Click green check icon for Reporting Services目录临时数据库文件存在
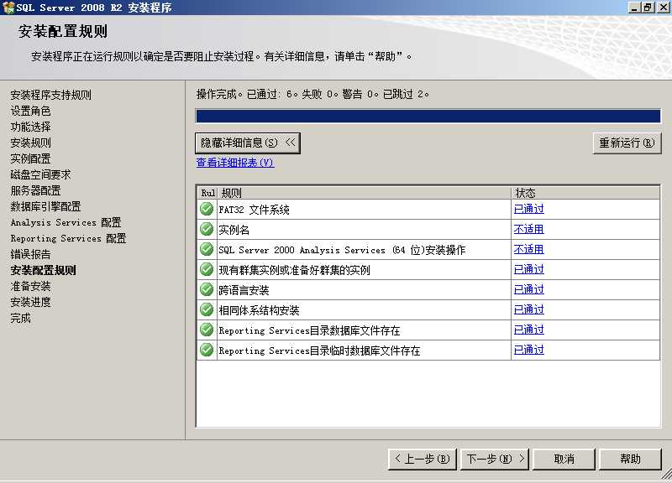The width and height of the screenshot is (672, 483). [207, 350]
